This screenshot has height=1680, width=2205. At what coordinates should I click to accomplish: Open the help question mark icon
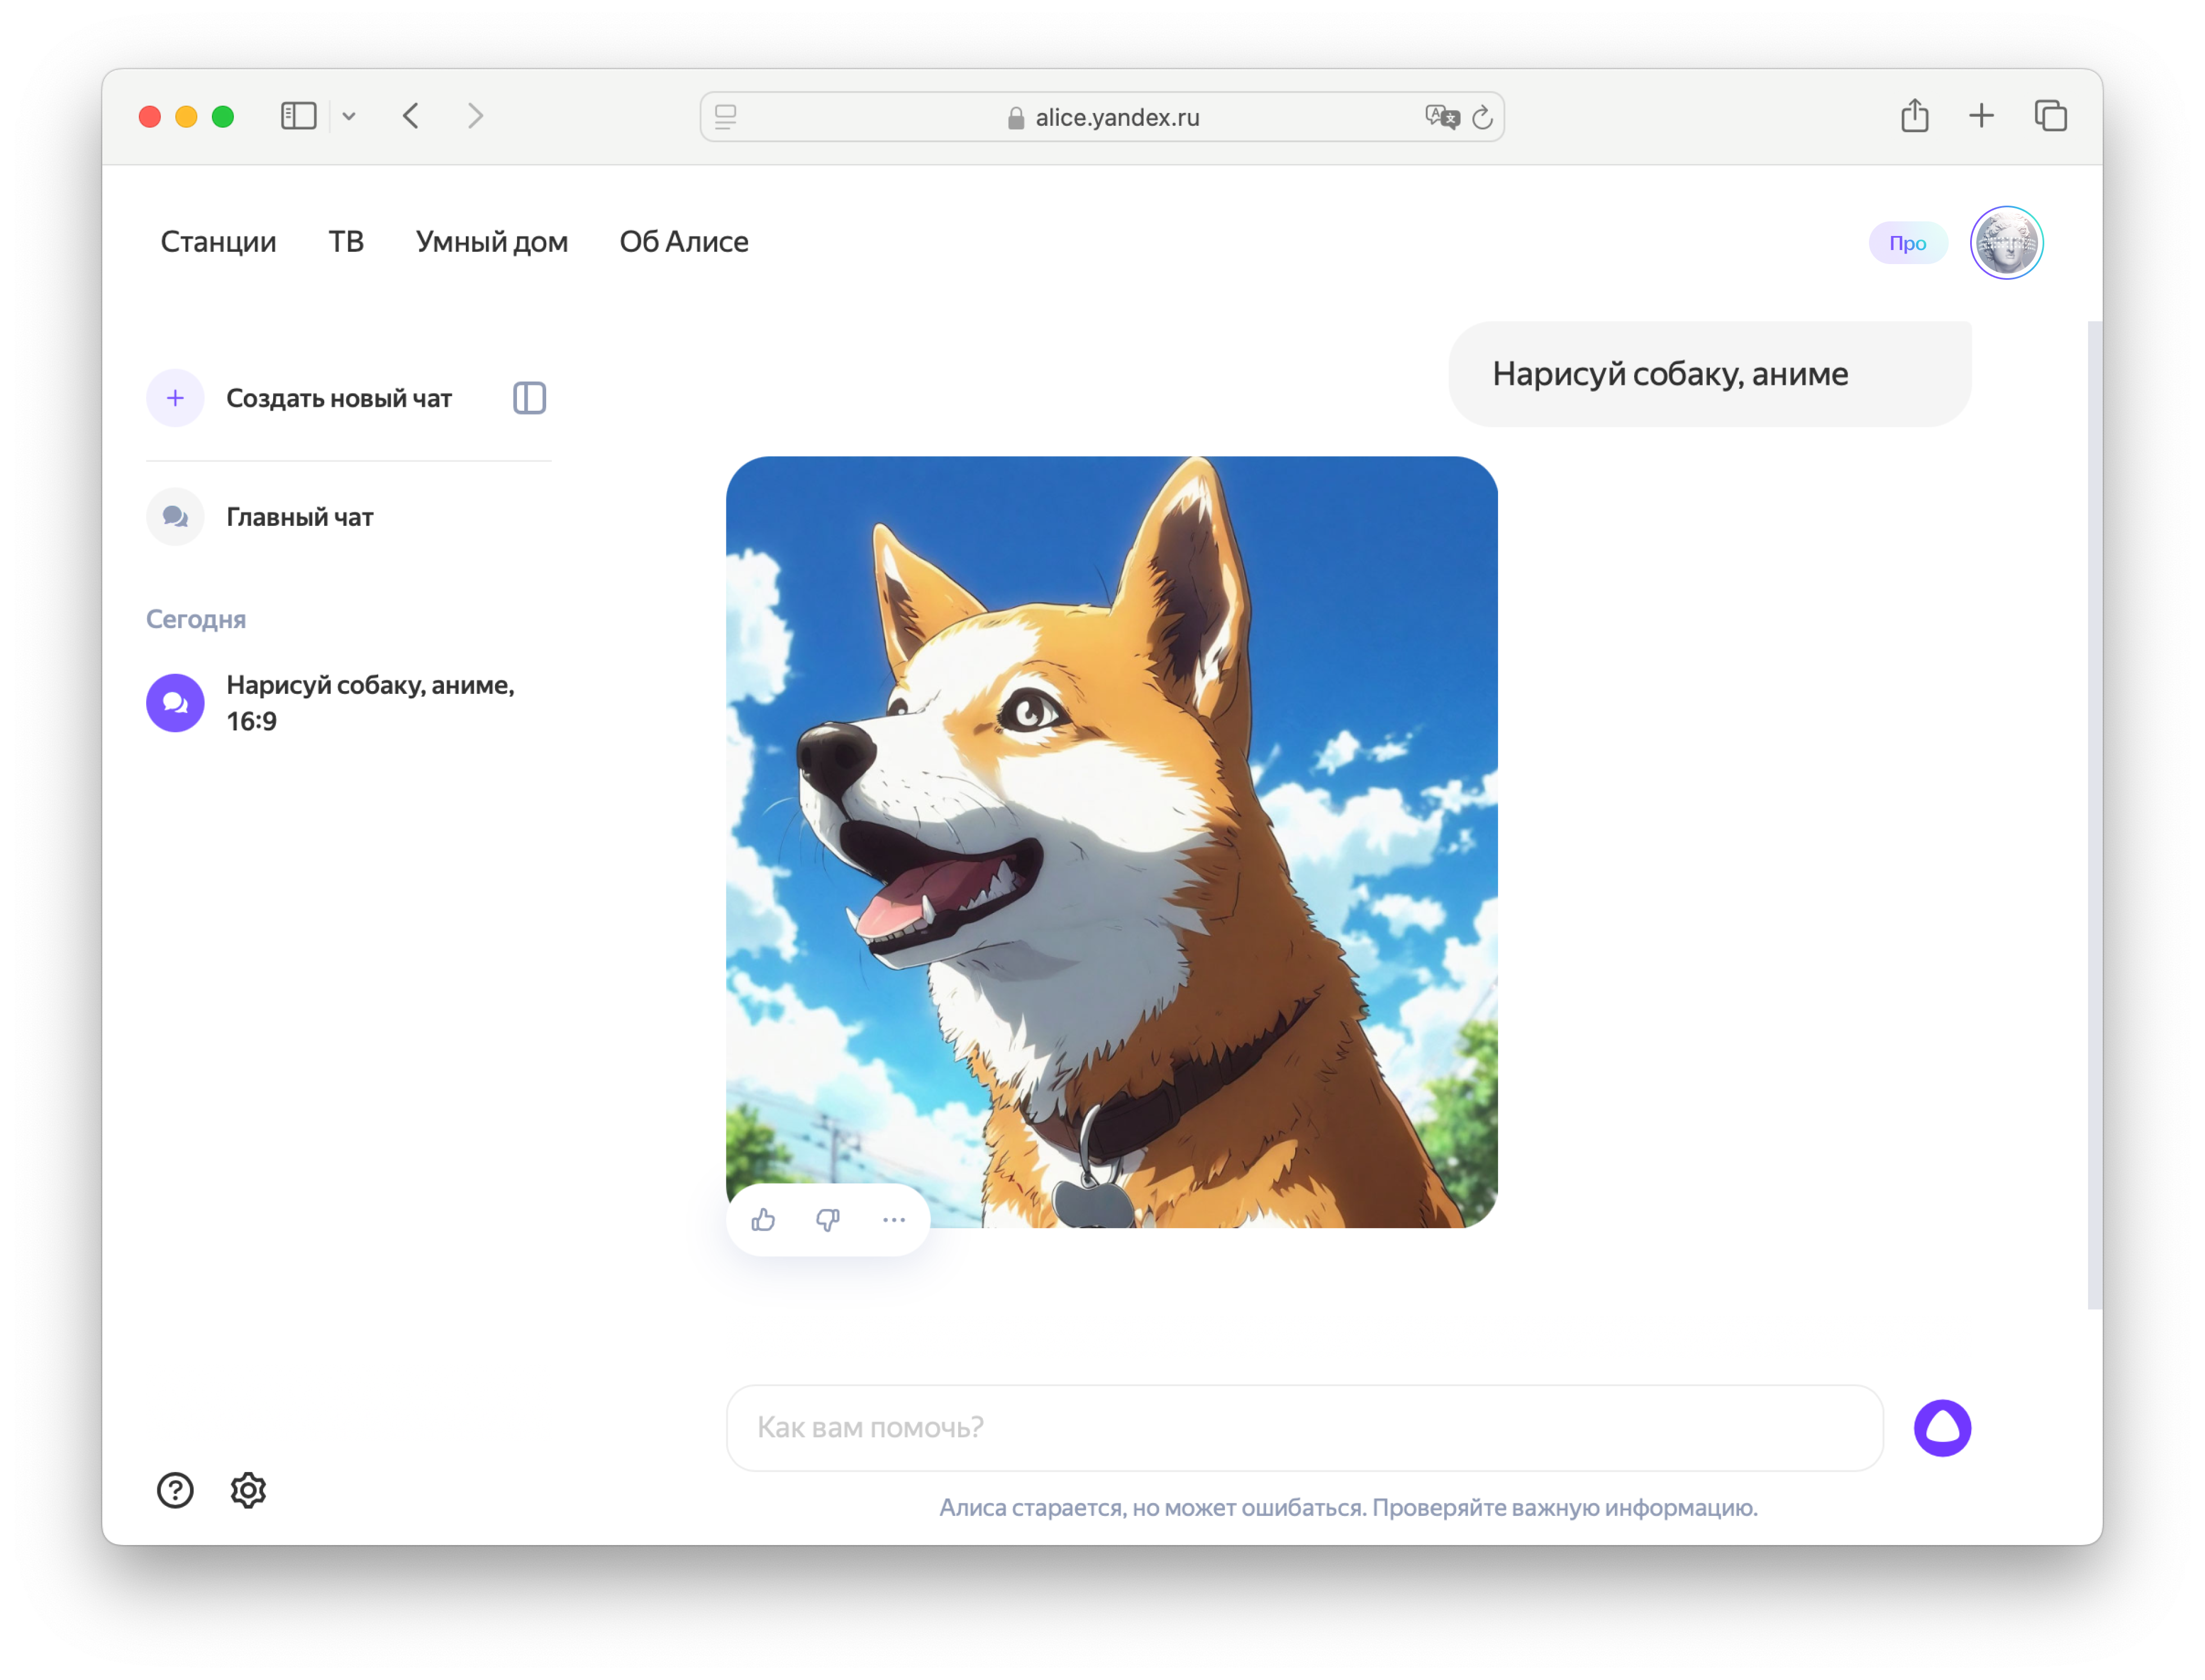coord(175,1490)
